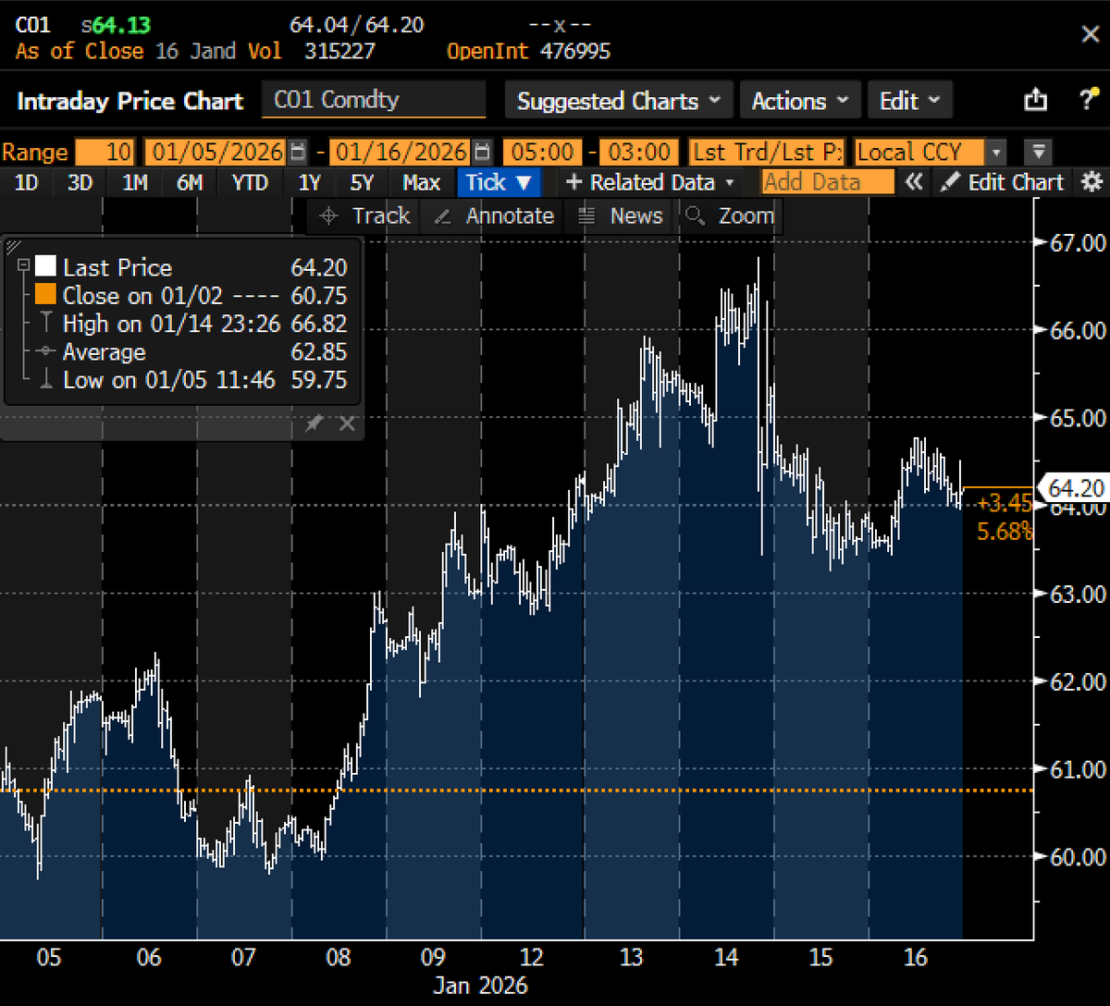Open the Tick interval dropdown
The image size is (1110, 1006).
click(x=499, y=182)
